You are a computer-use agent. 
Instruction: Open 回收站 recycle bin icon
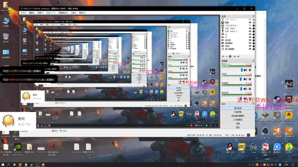(x=6, y=38)
